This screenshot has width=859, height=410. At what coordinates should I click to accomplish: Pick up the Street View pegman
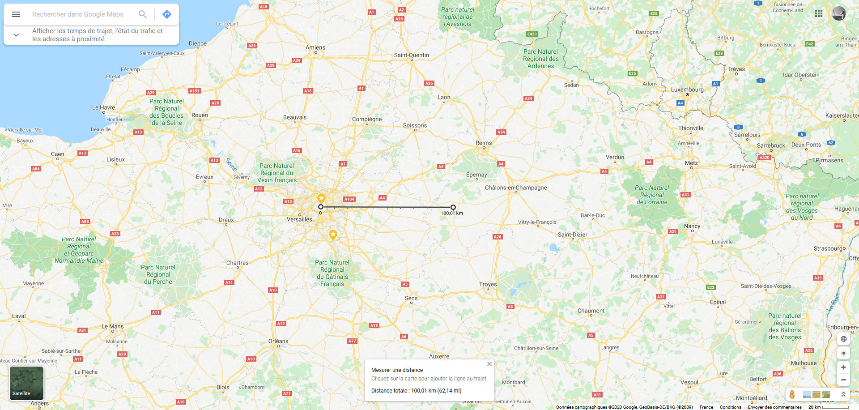(792, 394)
